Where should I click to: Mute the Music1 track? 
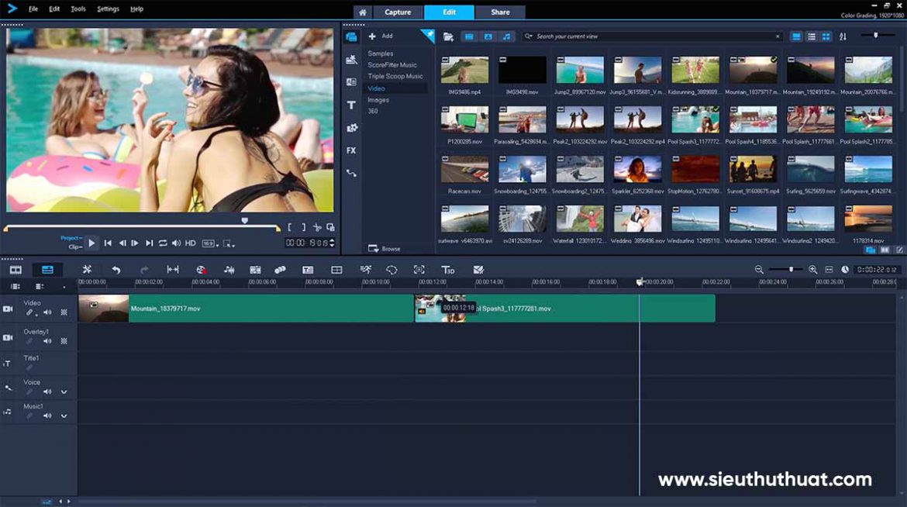47,416
